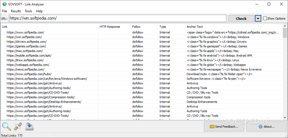Screen dimensions: 288x138
Task: Click the magnifying glass search icon
Action: (x=6, y=126)
